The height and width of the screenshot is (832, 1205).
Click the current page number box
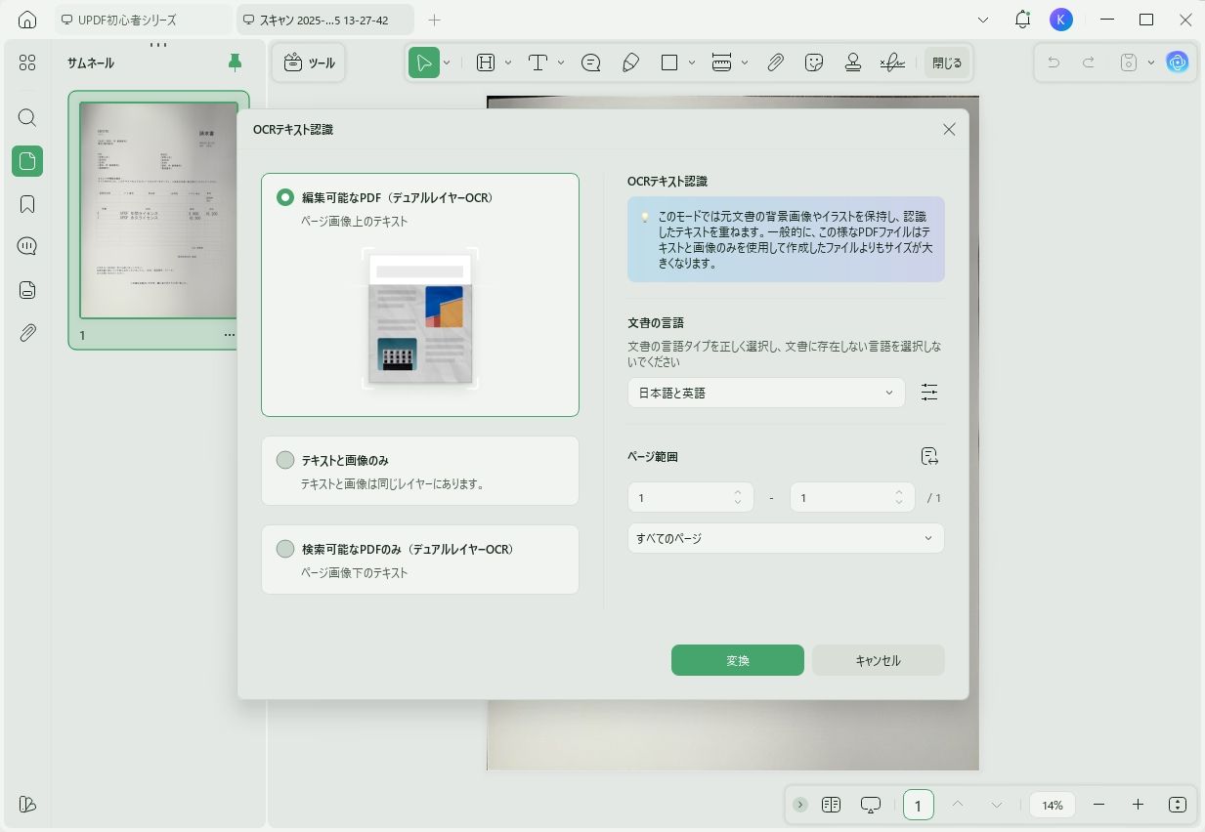pyautogui.click(x=919, y=805)
